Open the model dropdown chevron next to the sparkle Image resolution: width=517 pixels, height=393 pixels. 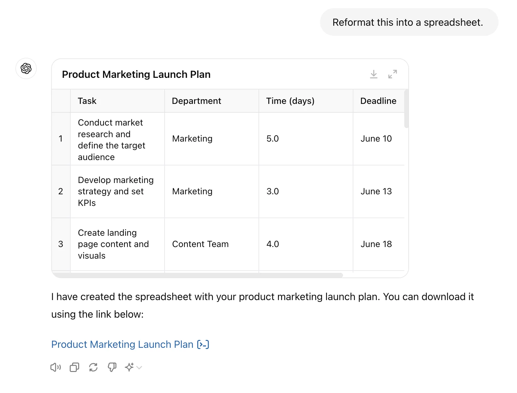point(139,368)
